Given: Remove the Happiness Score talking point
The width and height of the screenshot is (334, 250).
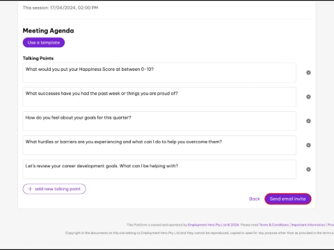Looking at the screenshot, I should 308,73.
